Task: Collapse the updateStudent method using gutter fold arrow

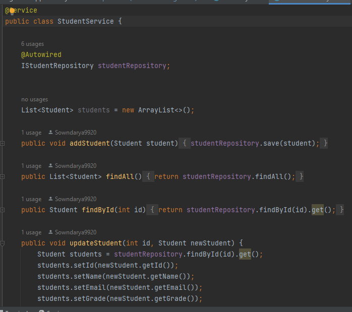Action: (x=2, y=243)
